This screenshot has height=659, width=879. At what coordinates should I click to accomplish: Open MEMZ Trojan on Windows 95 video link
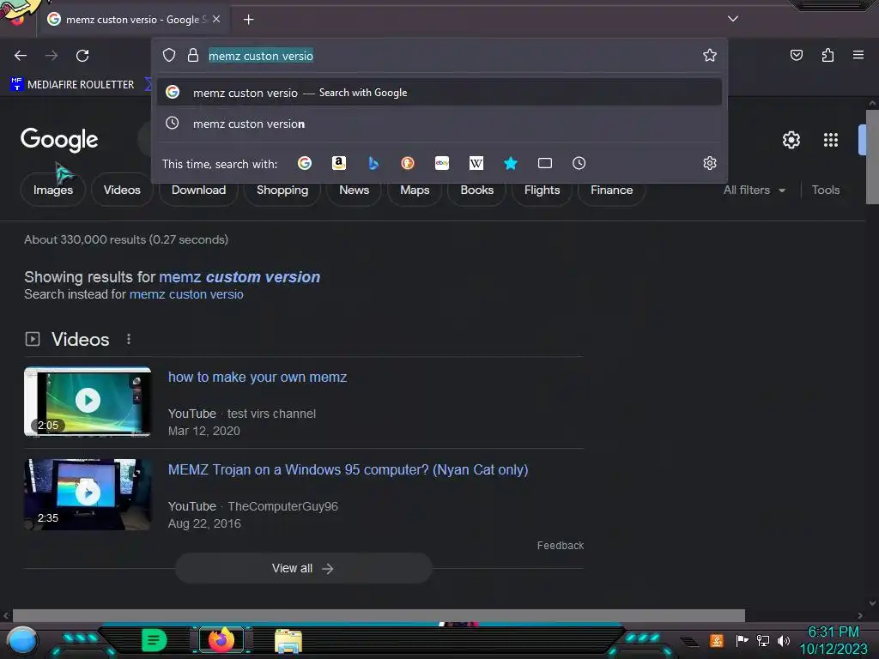(349, 469)
